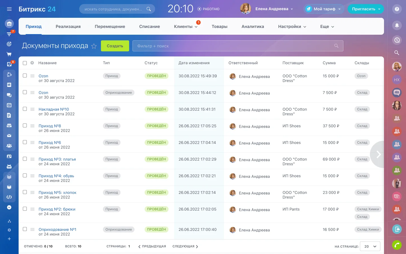Open the tasks icon showing badge 8
Image resolution: width=406 pixels, height=254 pixels.
[x=9, y=64]
